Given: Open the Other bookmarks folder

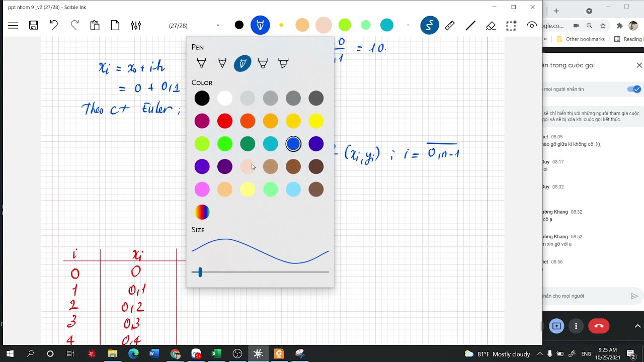Looking at the screenshot, I should [x=581, y=39].
